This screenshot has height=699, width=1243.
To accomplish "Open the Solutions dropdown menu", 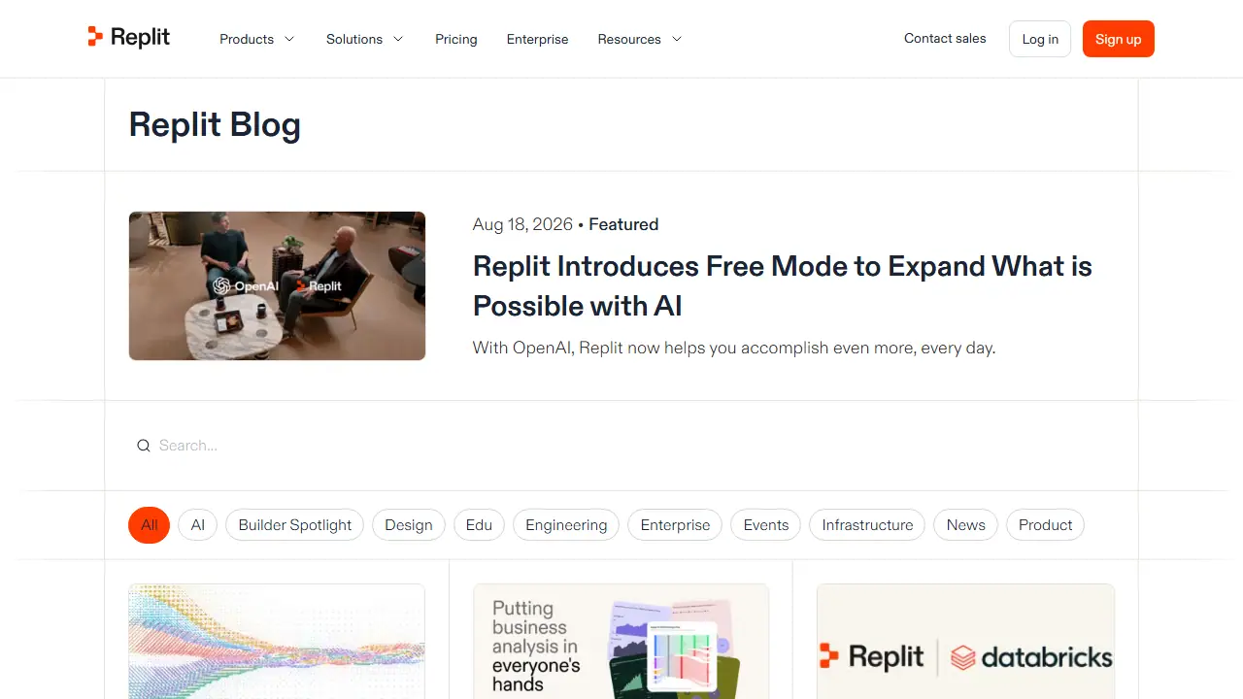I will 365,39.
